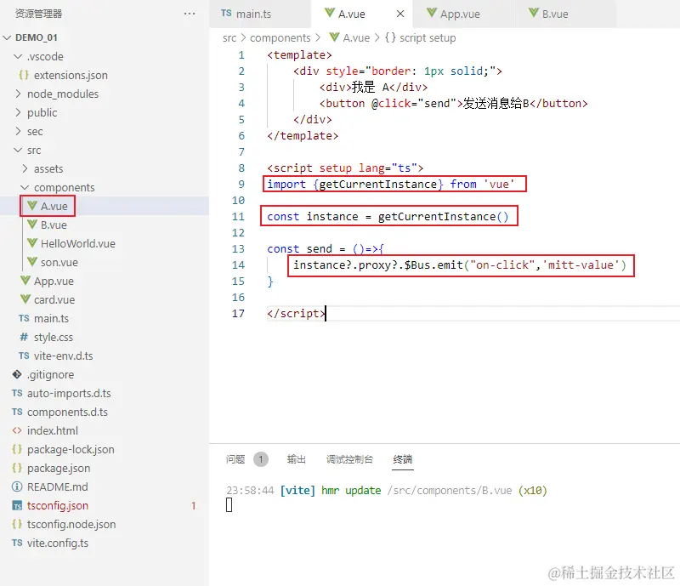Click the Vue icon beside B.vue in explorer
This screenshot has height=586, width=680.
click(x=32, y=225)
